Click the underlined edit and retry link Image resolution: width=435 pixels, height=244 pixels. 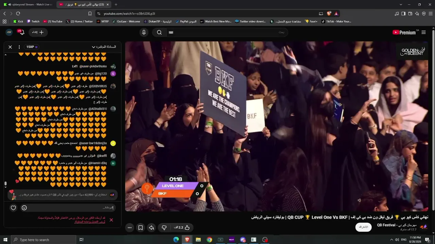tap(90, 222)
